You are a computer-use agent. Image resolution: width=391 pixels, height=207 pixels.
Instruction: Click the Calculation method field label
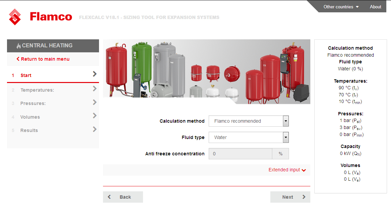(x=182, y=121)
